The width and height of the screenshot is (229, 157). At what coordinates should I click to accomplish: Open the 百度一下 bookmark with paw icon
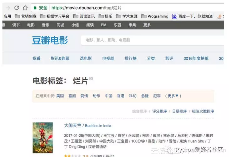coord(193,16)
